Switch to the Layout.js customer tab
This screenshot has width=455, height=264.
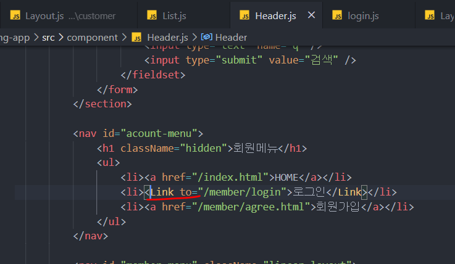click(69, 15)
